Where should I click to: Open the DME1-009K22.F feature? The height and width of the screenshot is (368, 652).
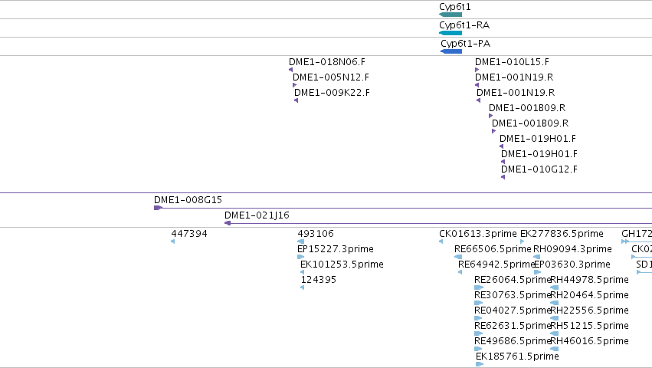[296, 100]
